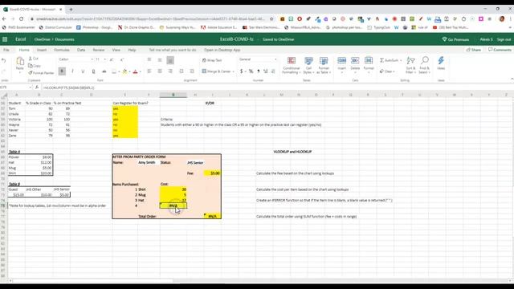Open a new browser tab with plus button
Viewport: 514px width, 289px height.
pyautogui.click(x=71, y=10)
